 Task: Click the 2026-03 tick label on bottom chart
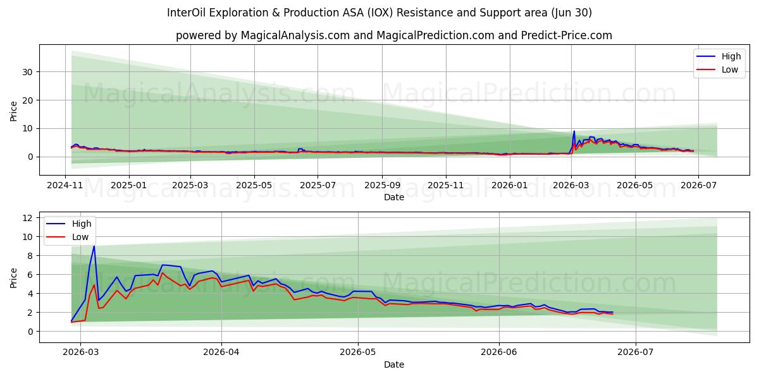pyautogui.click(x=82, y=352)
